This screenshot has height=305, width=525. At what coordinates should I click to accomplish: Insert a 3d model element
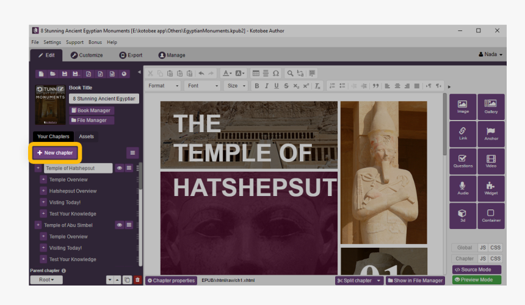coord(463,216)
